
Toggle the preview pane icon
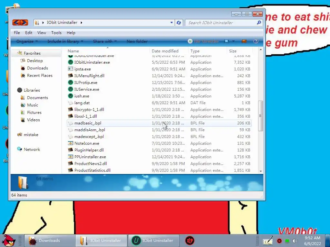(x=244, y=41)
